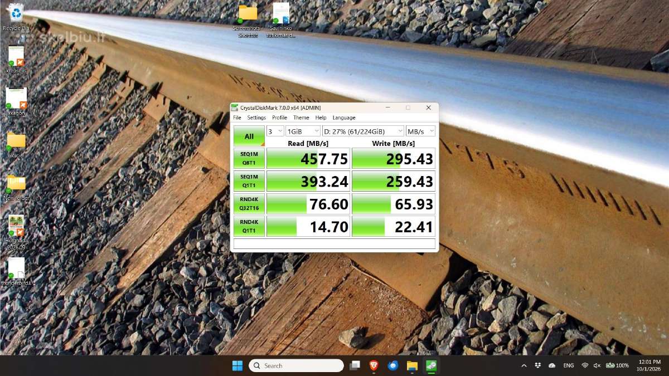669x376 pixels.
Task: Select the thunderbird desktop file
Action: (x=16, y=272)
